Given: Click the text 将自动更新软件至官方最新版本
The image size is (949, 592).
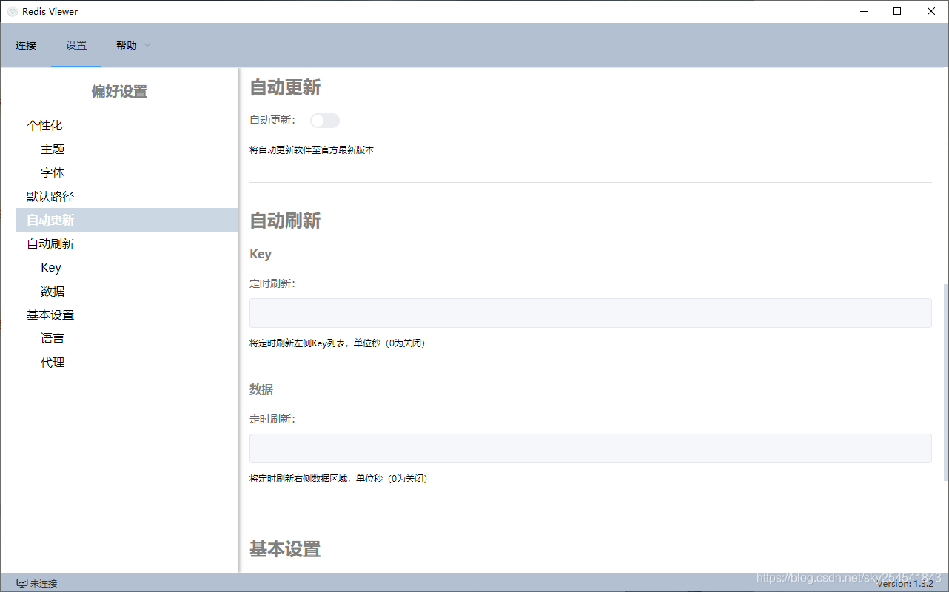Looking at the screenshot, I should [x=312, y=150].
